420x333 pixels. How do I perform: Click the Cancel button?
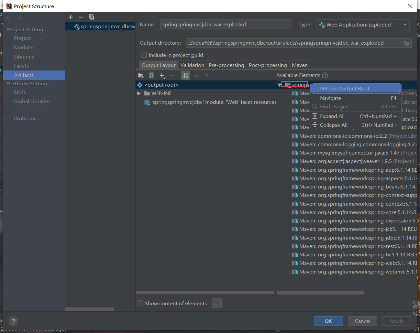[x=363, y=321]
